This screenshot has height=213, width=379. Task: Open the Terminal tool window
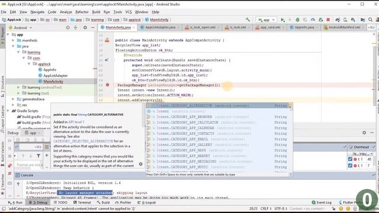[82, 202]
